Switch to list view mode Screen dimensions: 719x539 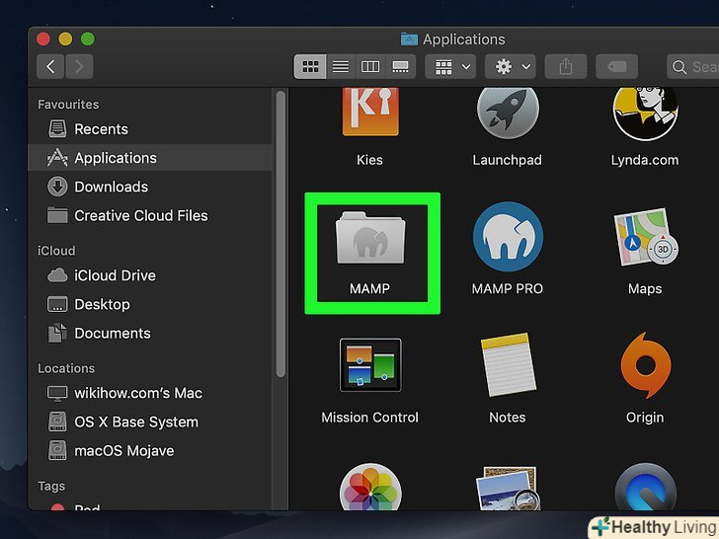pyautogui.click(x=340, y=67)
